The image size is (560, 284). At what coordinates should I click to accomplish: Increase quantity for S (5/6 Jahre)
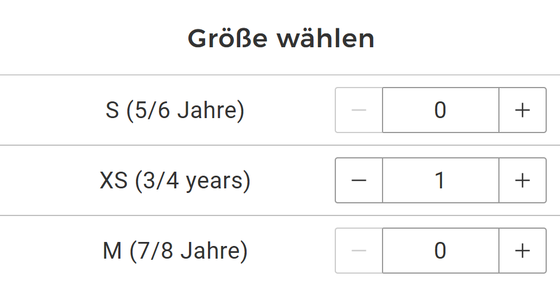(522, 110)
